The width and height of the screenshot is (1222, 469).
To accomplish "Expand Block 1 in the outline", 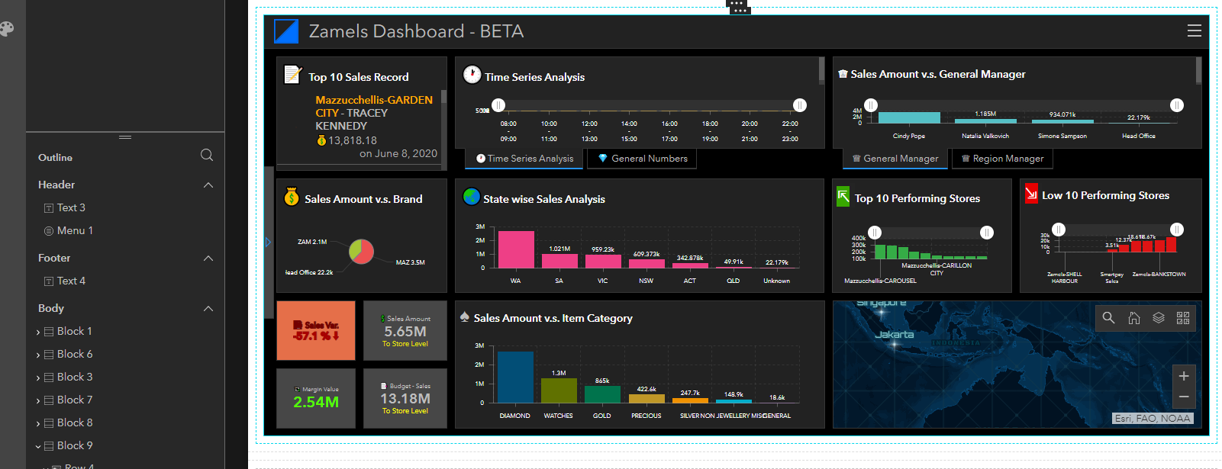I will [38, 332].
